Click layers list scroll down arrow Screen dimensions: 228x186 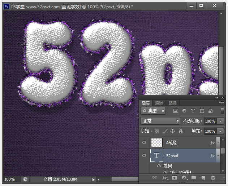coord(223,171)
